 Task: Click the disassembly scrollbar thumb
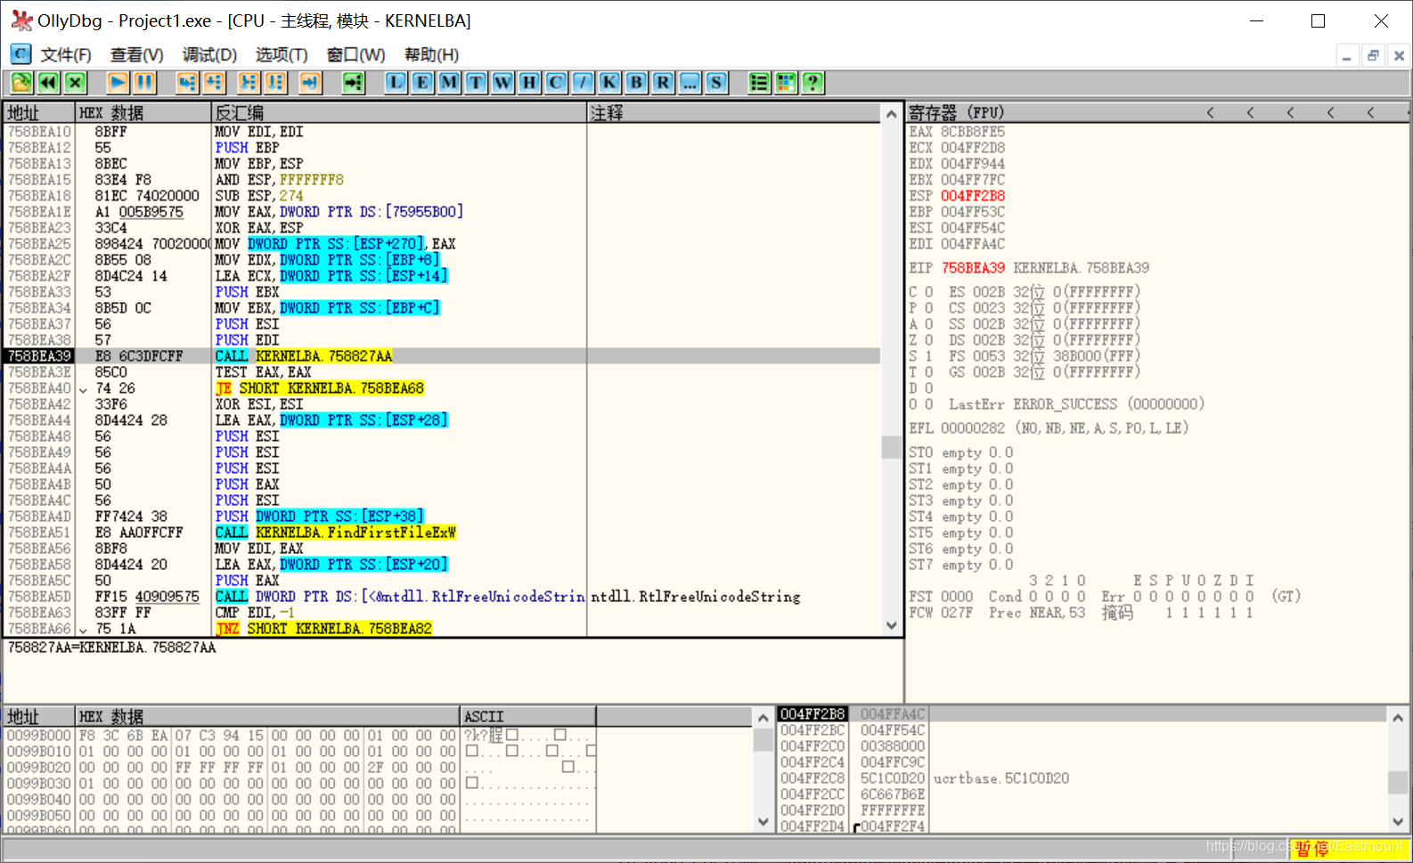[892, 447]
